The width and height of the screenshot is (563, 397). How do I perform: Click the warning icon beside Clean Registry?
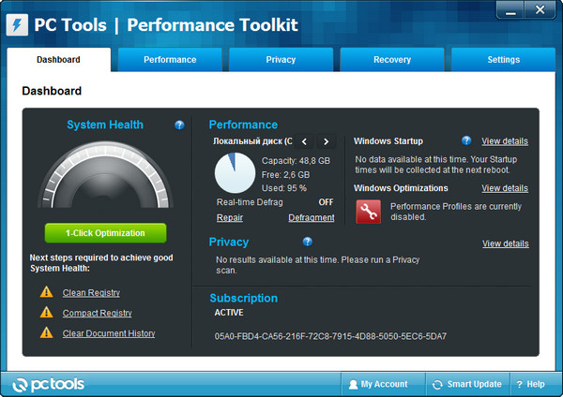(46, 292)
